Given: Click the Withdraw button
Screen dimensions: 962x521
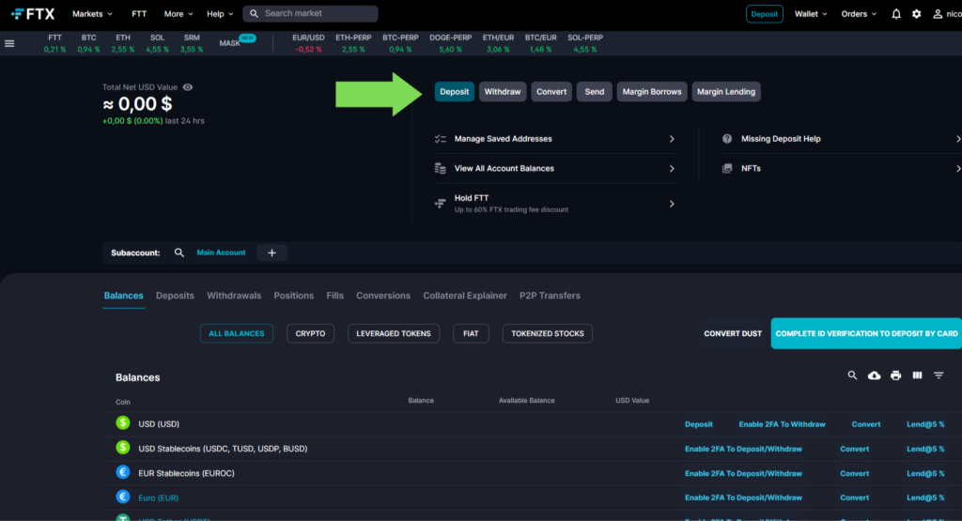Looking at the screenshot, I should coord(503,92).
